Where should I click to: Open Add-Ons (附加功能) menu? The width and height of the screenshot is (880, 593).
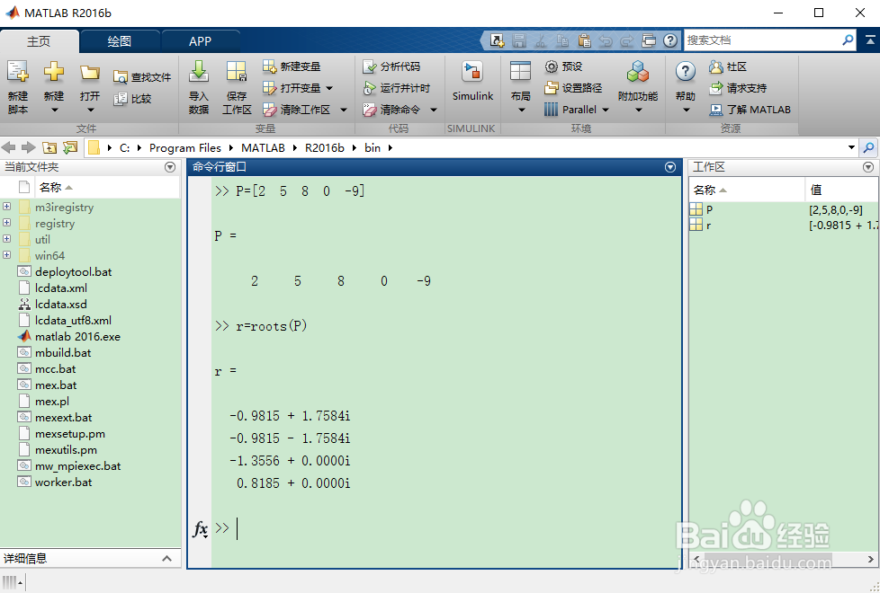(x=638, y=87)
